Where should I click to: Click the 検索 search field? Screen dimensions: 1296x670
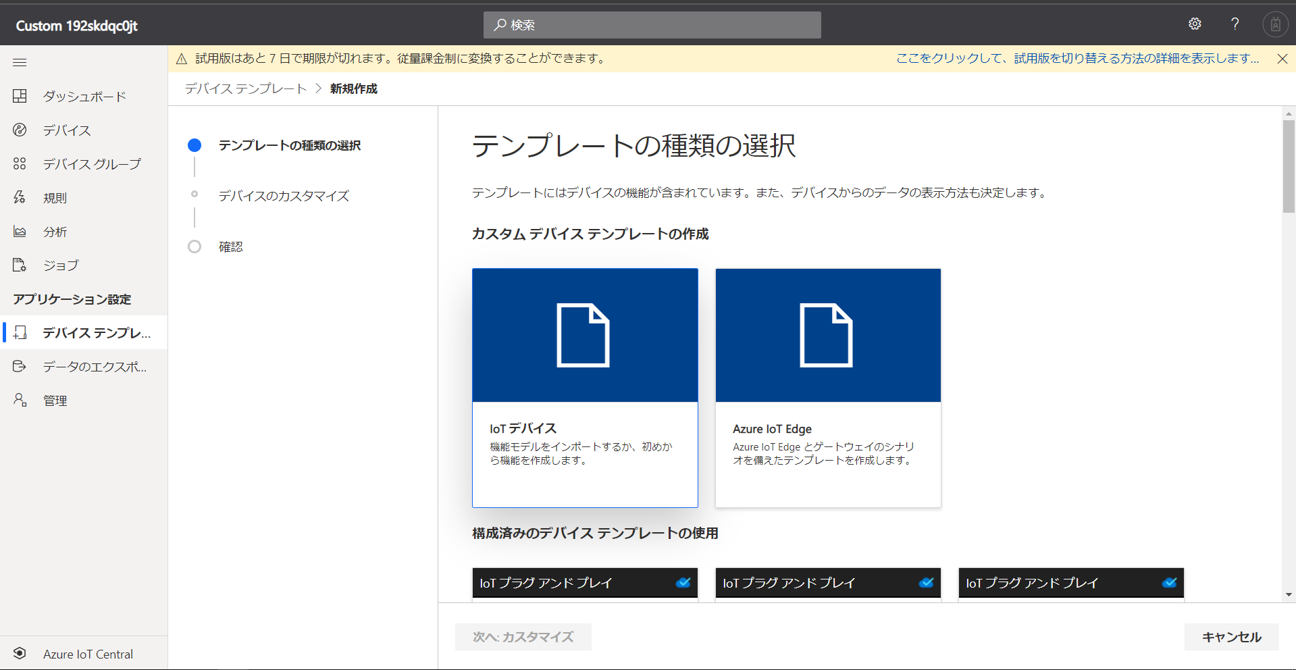pos(652,25)
